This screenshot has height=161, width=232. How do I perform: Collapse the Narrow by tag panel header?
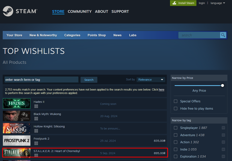199,120
